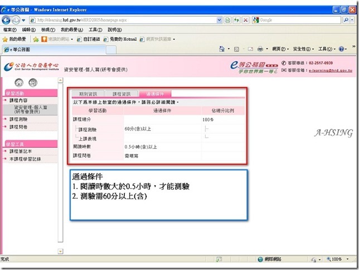
Task: Open 本課程學習記錄 in sidebar
Action: (x=25, y=159)
